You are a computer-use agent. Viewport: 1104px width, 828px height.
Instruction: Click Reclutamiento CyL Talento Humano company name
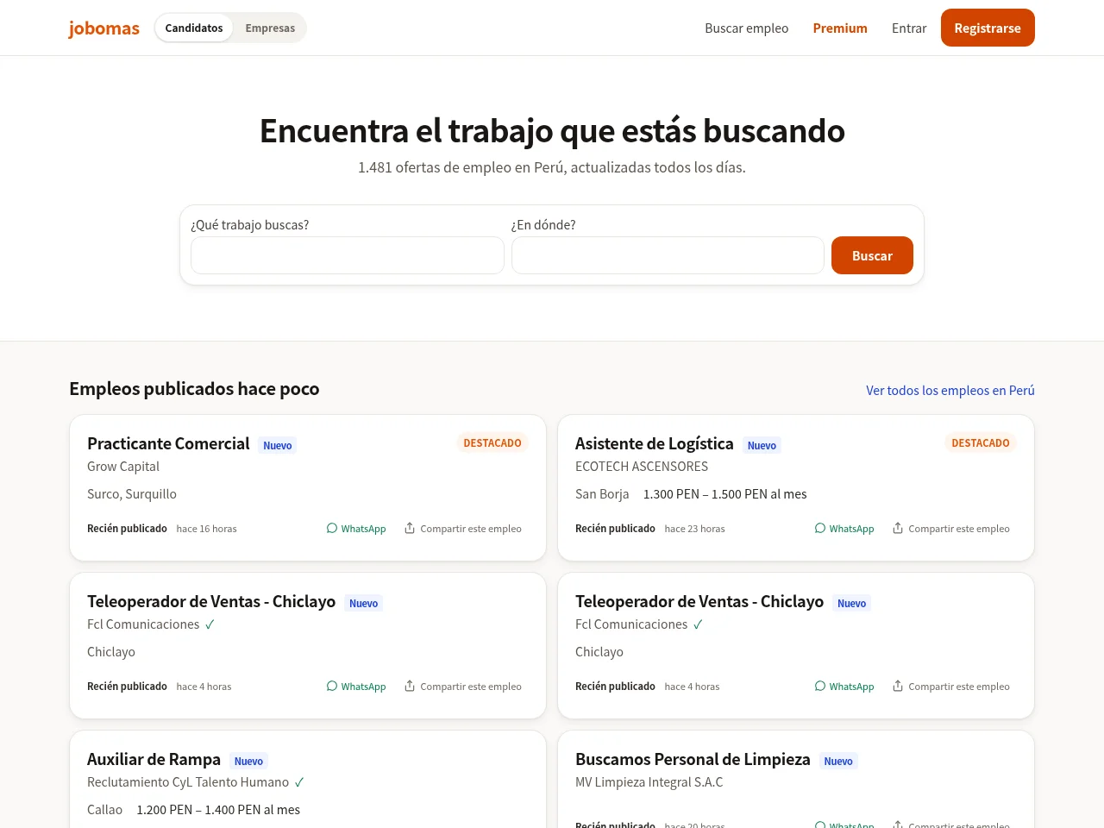click(x=188, y=782)
